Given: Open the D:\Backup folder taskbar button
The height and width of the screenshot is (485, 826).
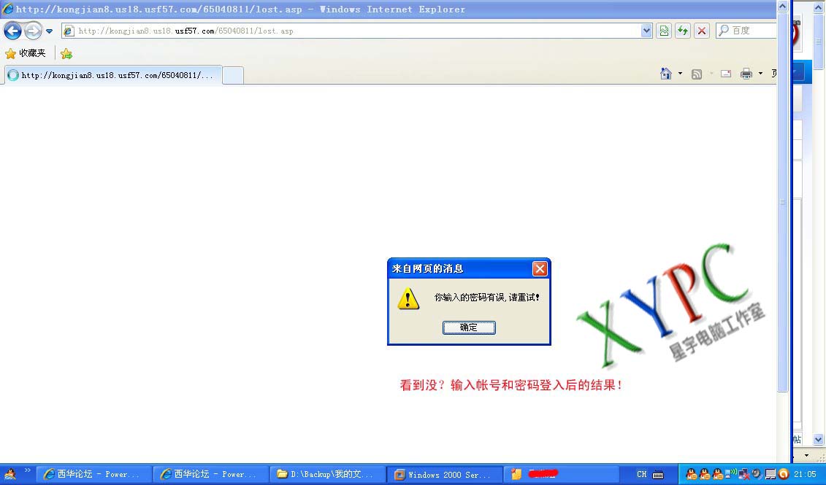Looking at the screenshot, I should pyautogui.click(x=328, y=475).
